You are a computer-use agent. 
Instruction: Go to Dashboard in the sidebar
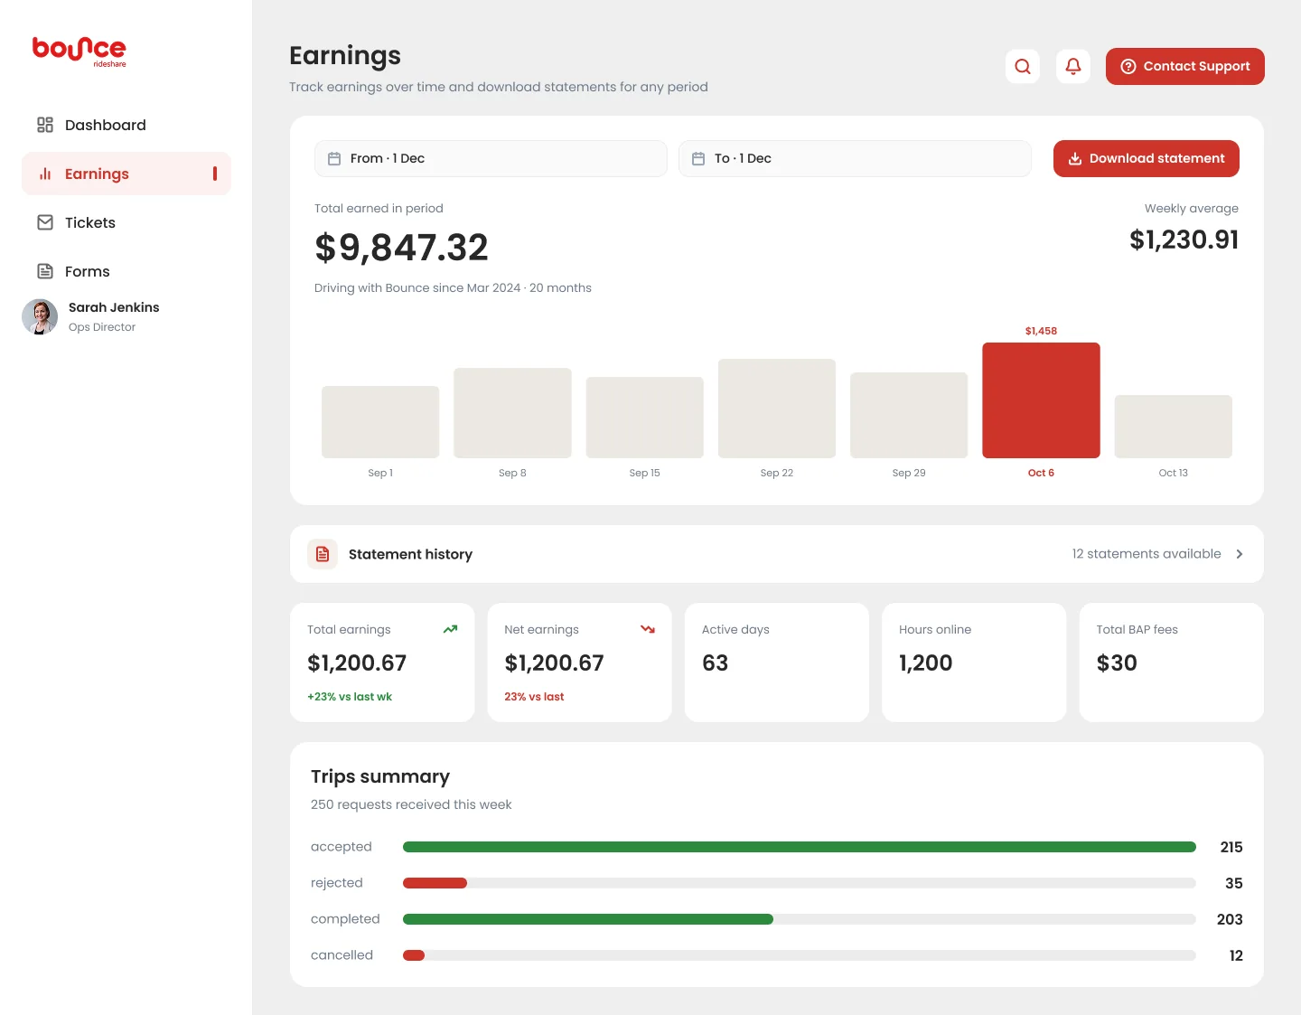pos(126,125)
